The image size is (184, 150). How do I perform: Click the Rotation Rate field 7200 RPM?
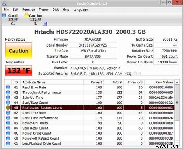(x=166, y=51)
